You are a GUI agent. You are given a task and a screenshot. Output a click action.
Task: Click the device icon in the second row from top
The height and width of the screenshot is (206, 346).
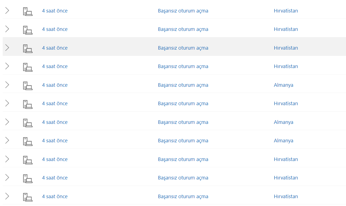27,30
